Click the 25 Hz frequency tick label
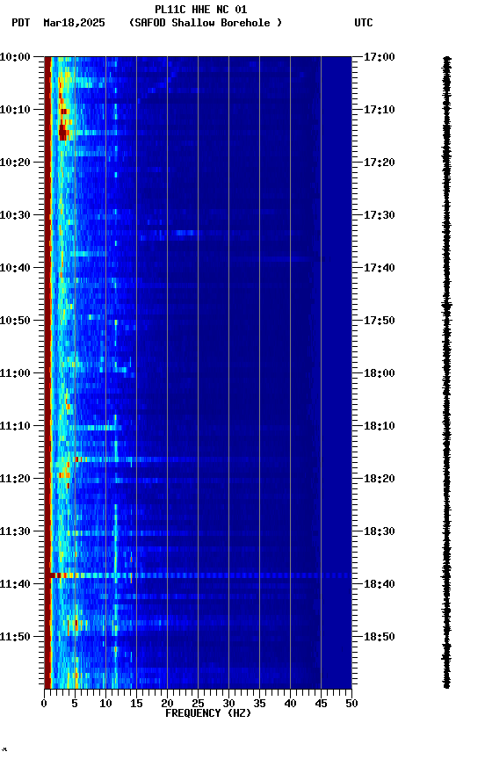The image size is (485, 759). point(198,704)
